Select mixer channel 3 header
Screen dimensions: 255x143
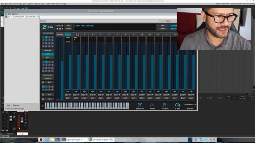pos(84,35)
